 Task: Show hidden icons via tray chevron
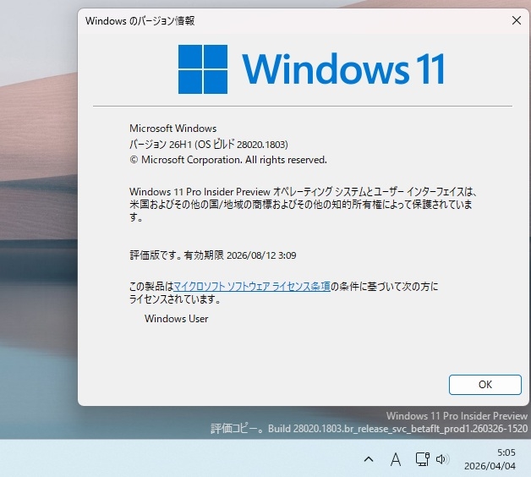(x=369, y=459)
